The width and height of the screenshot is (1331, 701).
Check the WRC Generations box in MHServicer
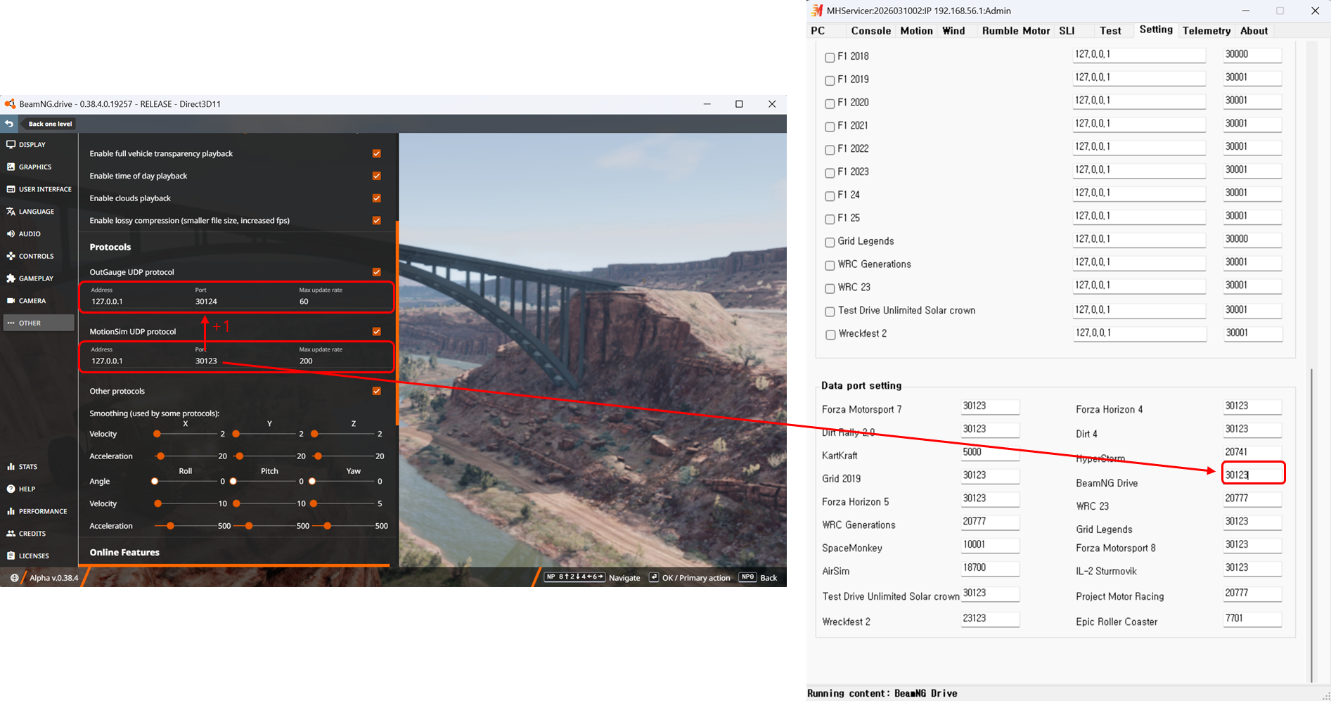click(830, 266)
